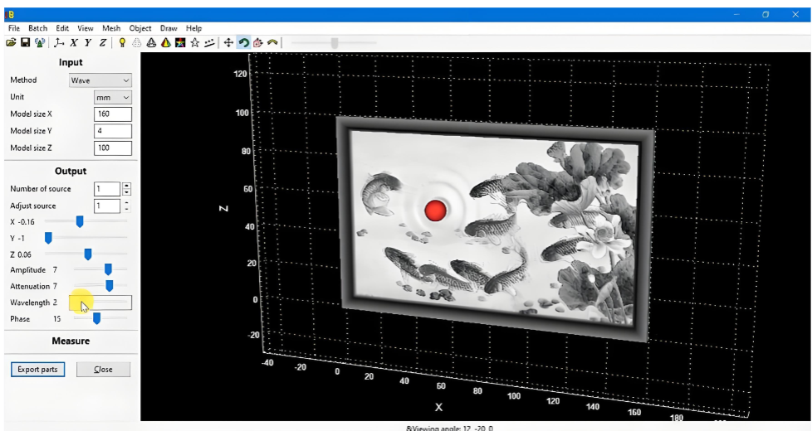This screenshot has height=431, width=812.
Task: Select the Y axis view icon
Action: tap(88, 42)
